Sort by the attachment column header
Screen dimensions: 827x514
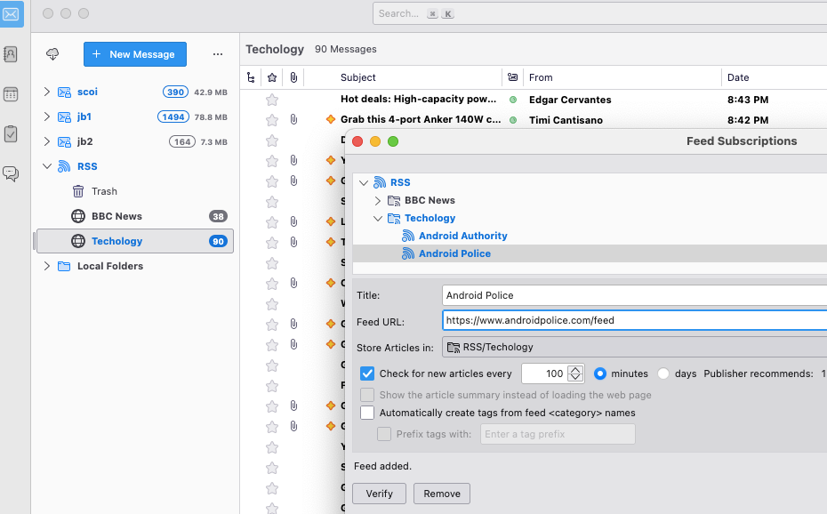coord(293,77)
